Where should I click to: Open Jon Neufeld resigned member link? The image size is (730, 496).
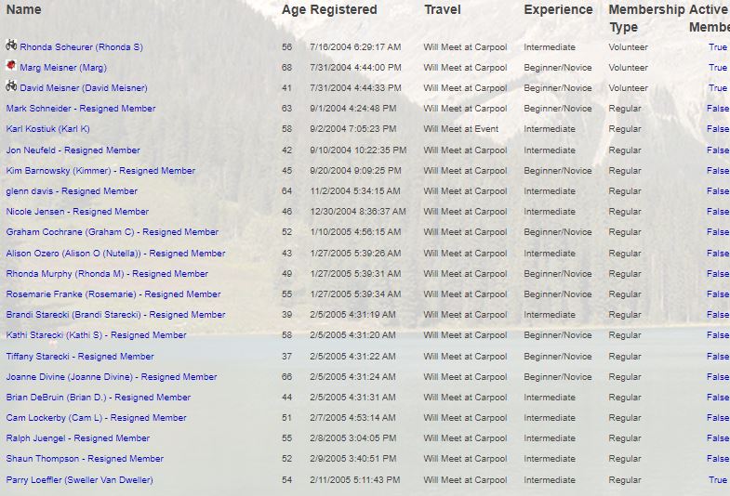click(73, 150)
